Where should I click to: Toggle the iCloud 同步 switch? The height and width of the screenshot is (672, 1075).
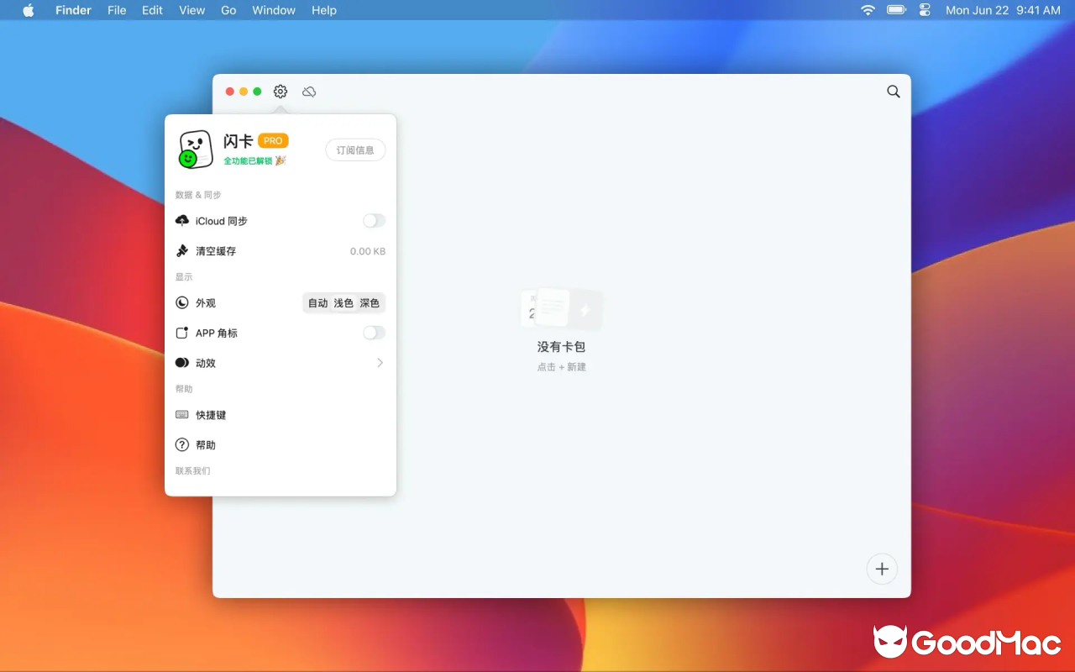click(374, 220)
